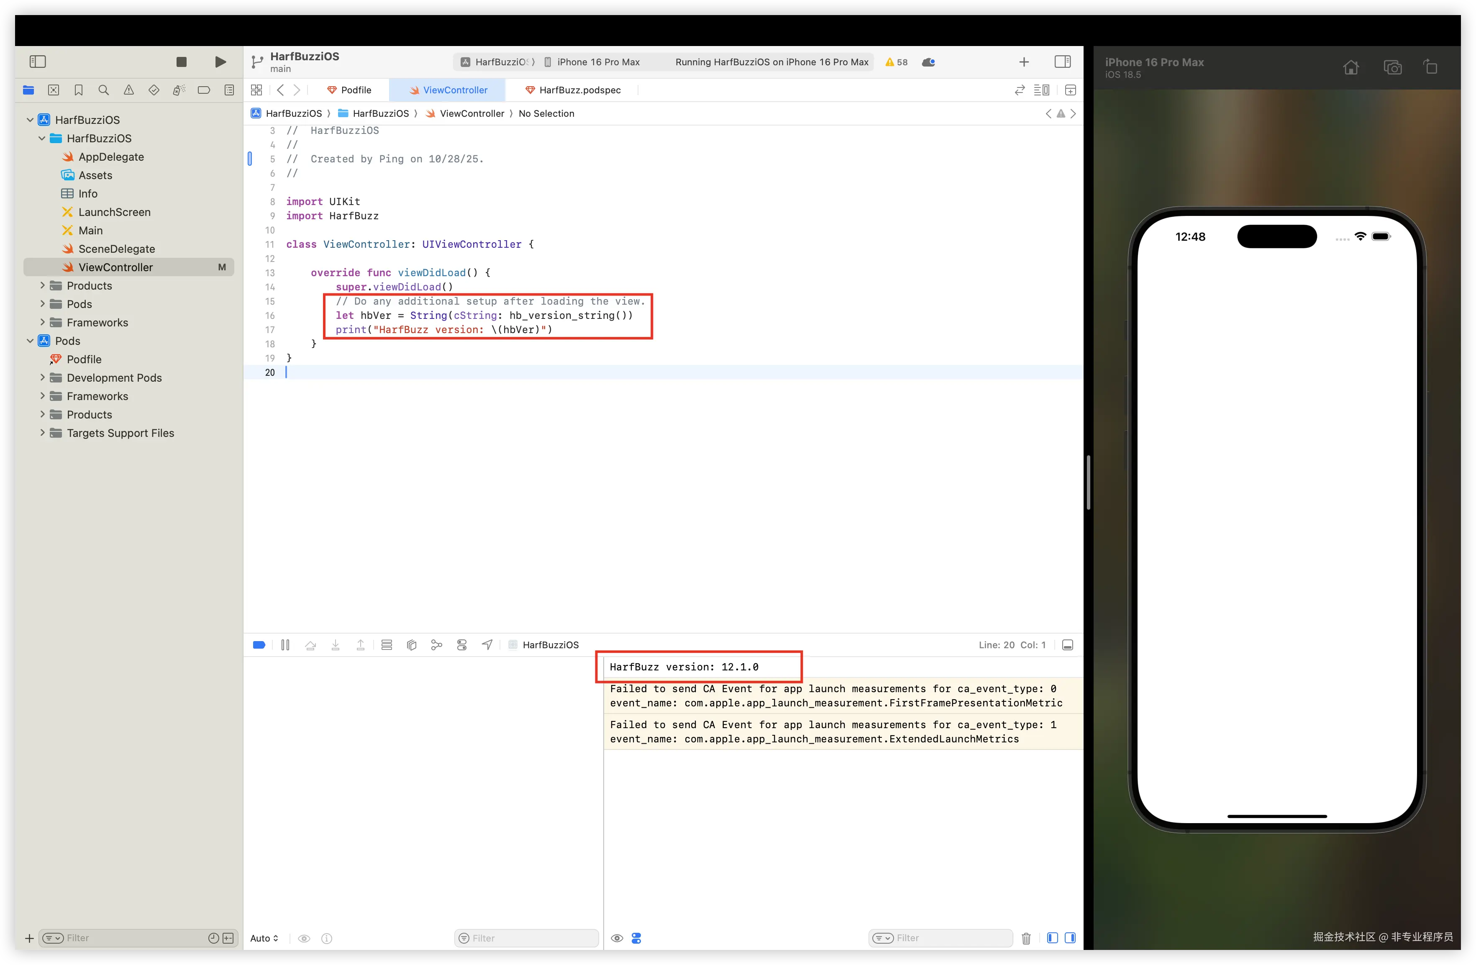Stop the running HarfBuzziOS app
This screenshot has height=965, width=1476.
(x=181, y=62)
